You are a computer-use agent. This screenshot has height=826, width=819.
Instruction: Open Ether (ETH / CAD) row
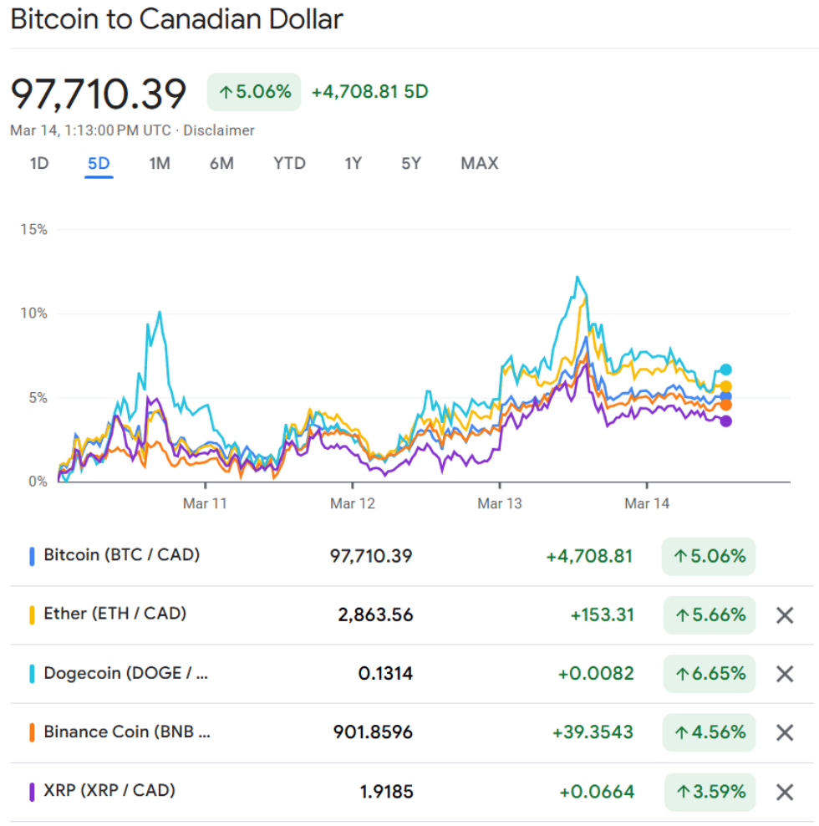click(114, 614)
